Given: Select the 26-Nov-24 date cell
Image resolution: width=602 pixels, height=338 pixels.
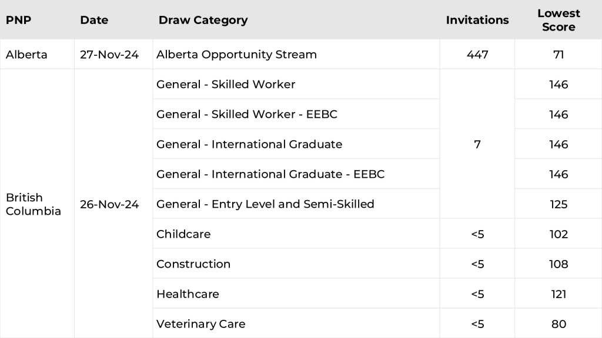Looking at the screenshot, I should point(109,204).
